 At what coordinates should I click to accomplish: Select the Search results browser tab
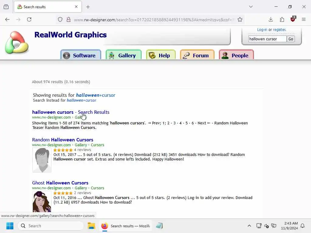[48, 7]
